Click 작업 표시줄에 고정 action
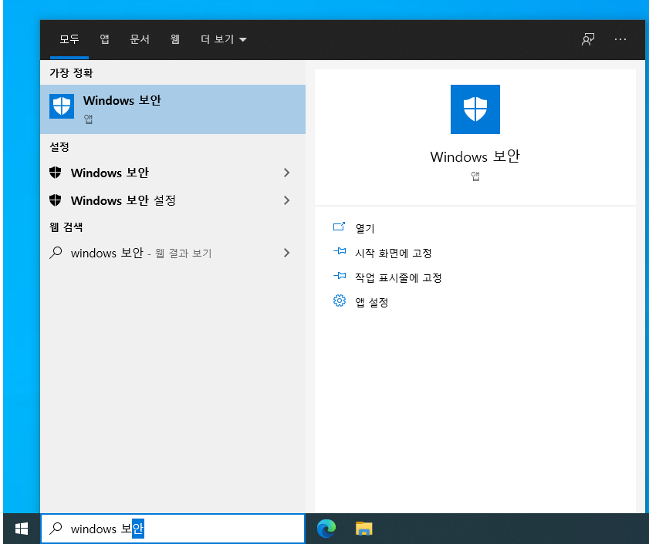The height and width of the screenshot is (544, 649). [398, 277]
